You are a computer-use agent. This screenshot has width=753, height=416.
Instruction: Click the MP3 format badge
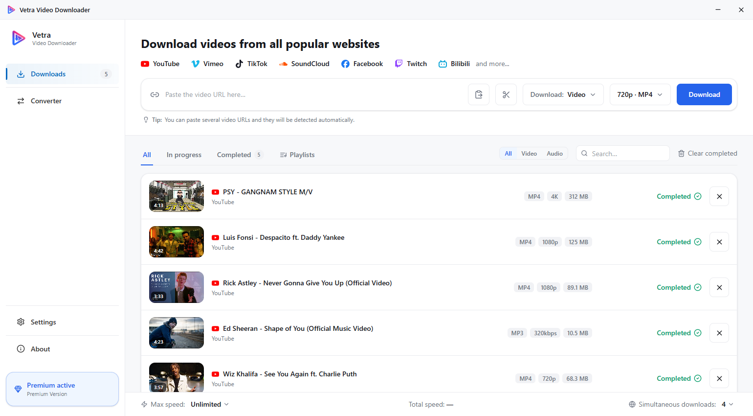pyautogui.click(x=517, y=333)
